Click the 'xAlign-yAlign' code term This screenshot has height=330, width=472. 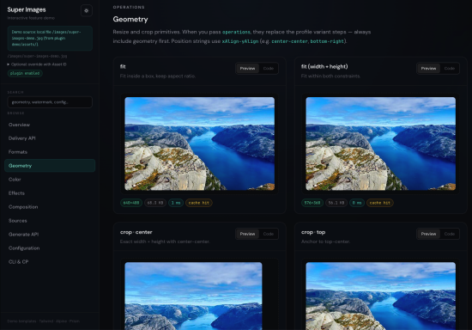click(240, 41)
